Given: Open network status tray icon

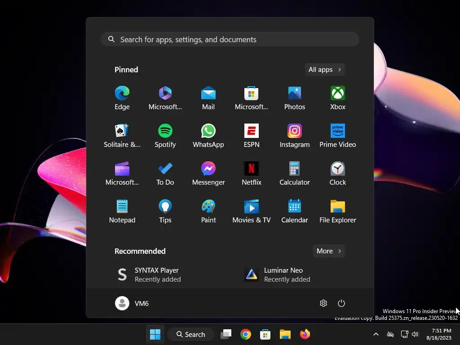Looking at the screenshot, I should (404, 334).
